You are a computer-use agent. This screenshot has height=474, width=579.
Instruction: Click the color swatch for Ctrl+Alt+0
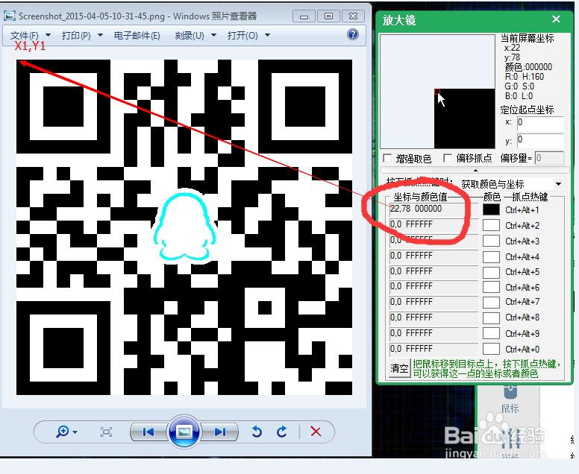coord(491,349)
